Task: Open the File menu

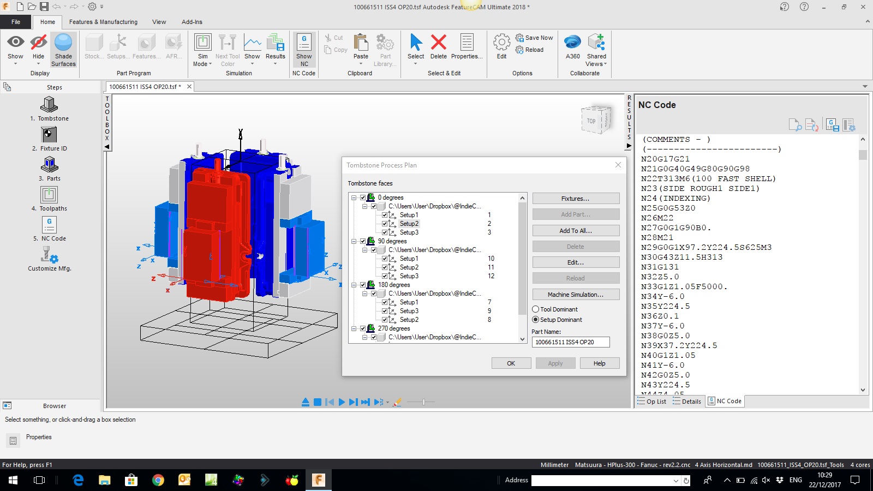Action: click(x=16, y=22)
